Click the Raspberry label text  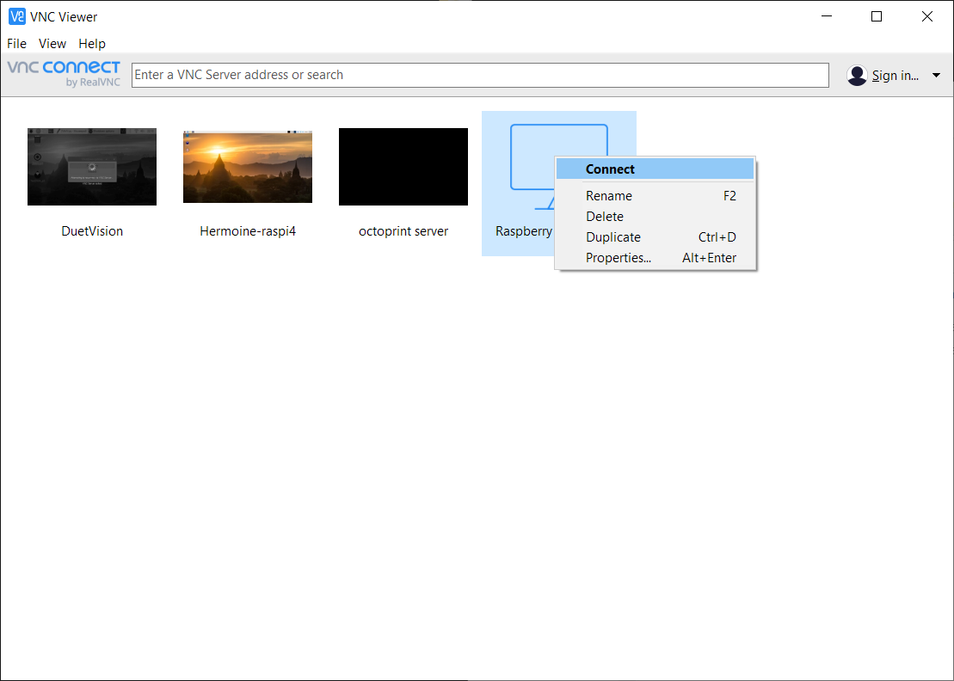[524, 231]
